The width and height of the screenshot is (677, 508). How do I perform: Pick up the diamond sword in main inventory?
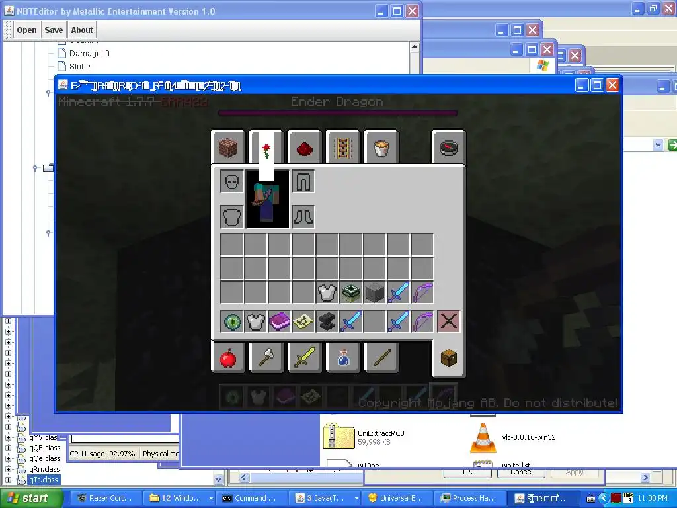coord(398,292)
